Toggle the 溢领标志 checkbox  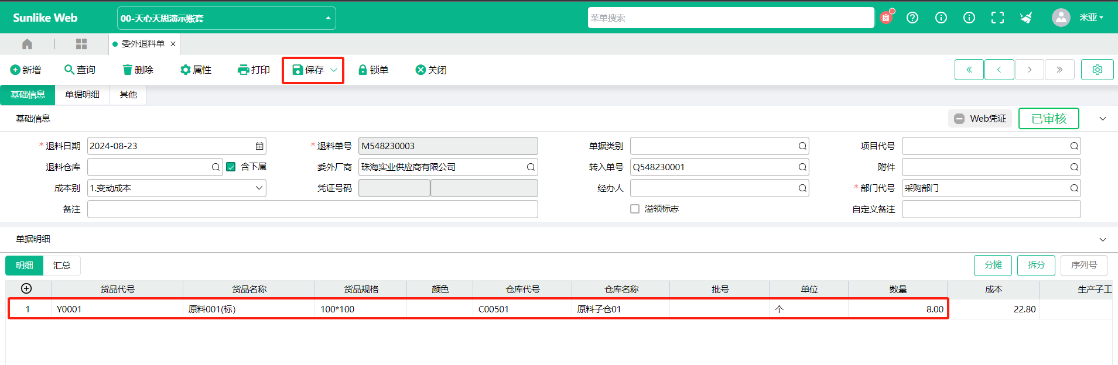tap(635, 209)
